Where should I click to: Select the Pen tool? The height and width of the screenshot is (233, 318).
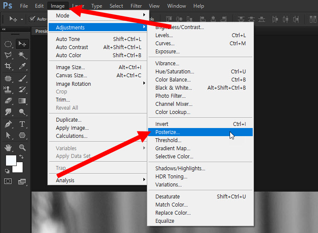click(8, 124)
